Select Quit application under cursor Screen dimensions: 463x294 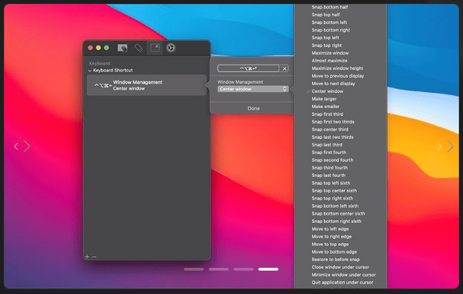(341, 282)
